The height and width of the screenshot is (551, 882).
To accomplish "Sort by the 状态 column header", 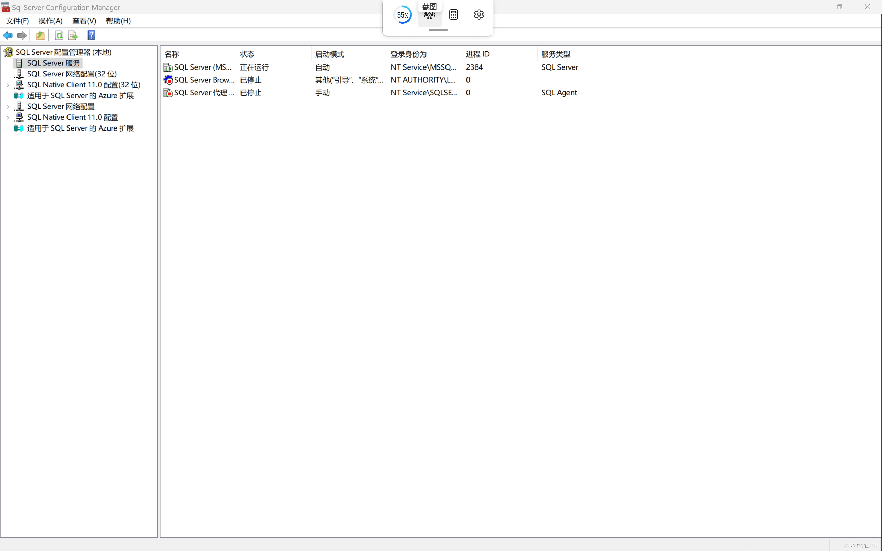I will (x=247, y=54).
